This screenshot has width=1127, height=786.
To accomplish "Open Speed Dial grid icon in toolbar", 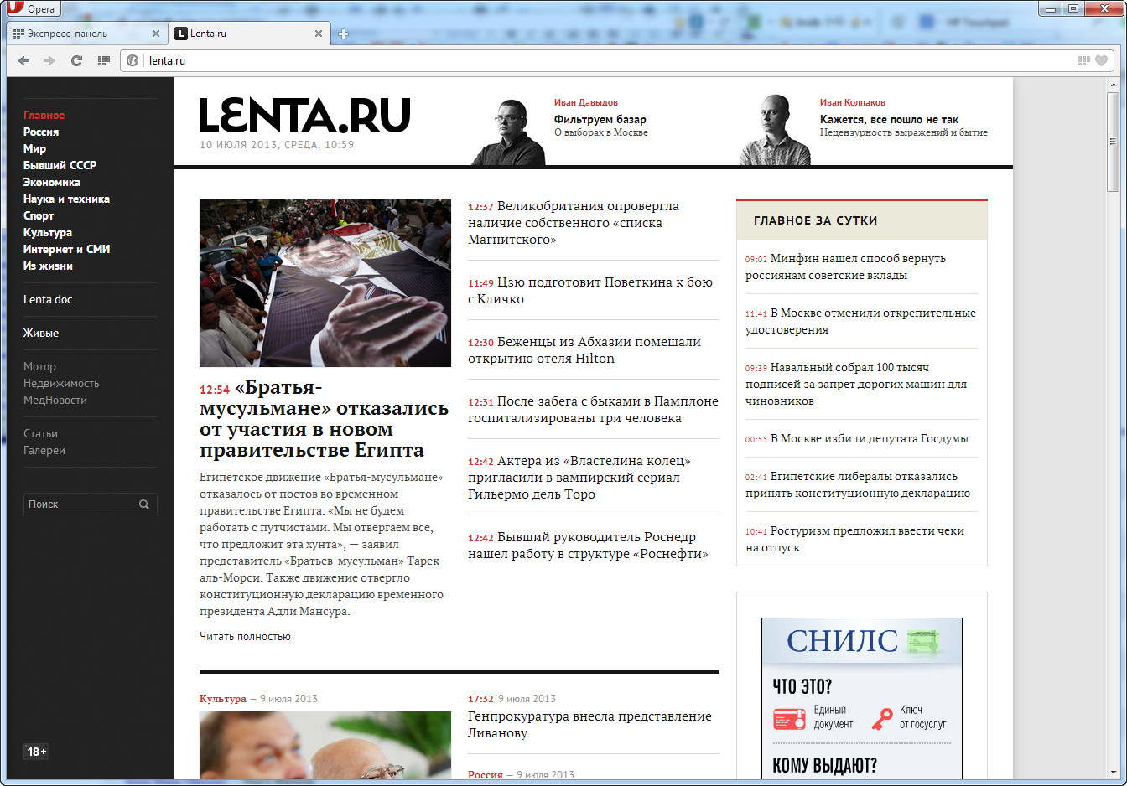I will pyautogui.click(x=104, y=60).
